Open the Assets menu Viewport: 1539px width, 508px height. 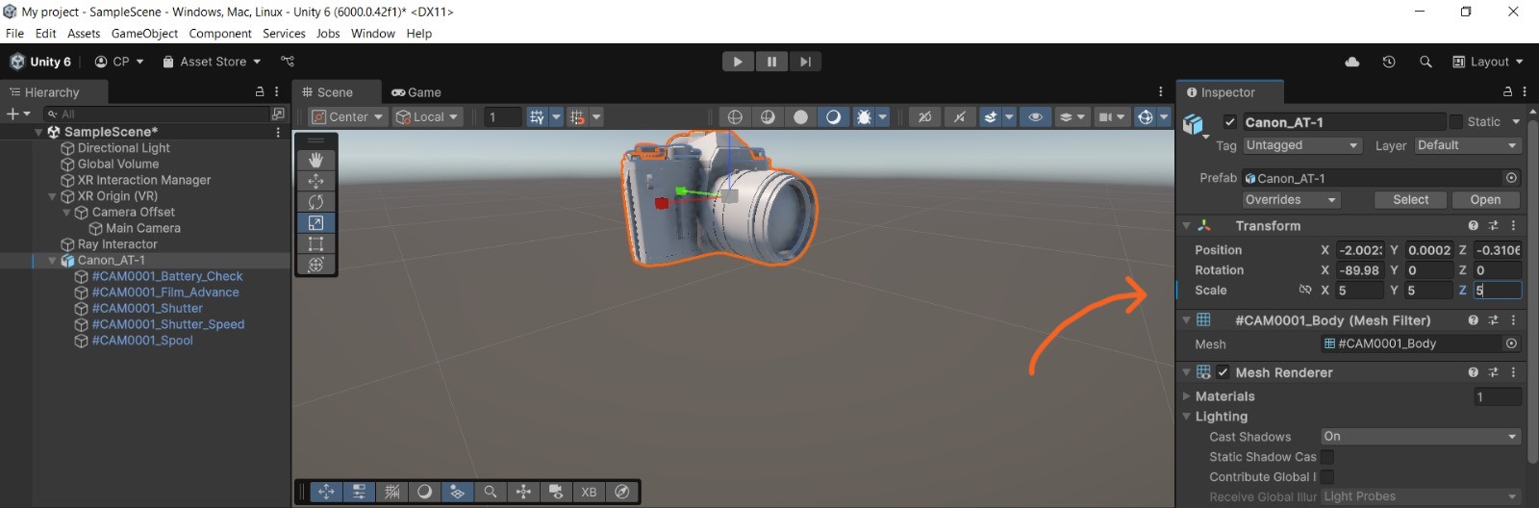(84, 33)
